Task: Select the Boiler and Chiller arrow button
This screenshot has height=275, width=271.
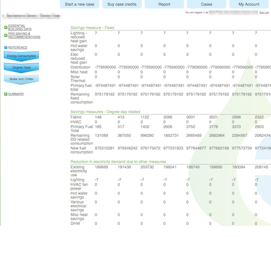Action: tap(21, 79)
